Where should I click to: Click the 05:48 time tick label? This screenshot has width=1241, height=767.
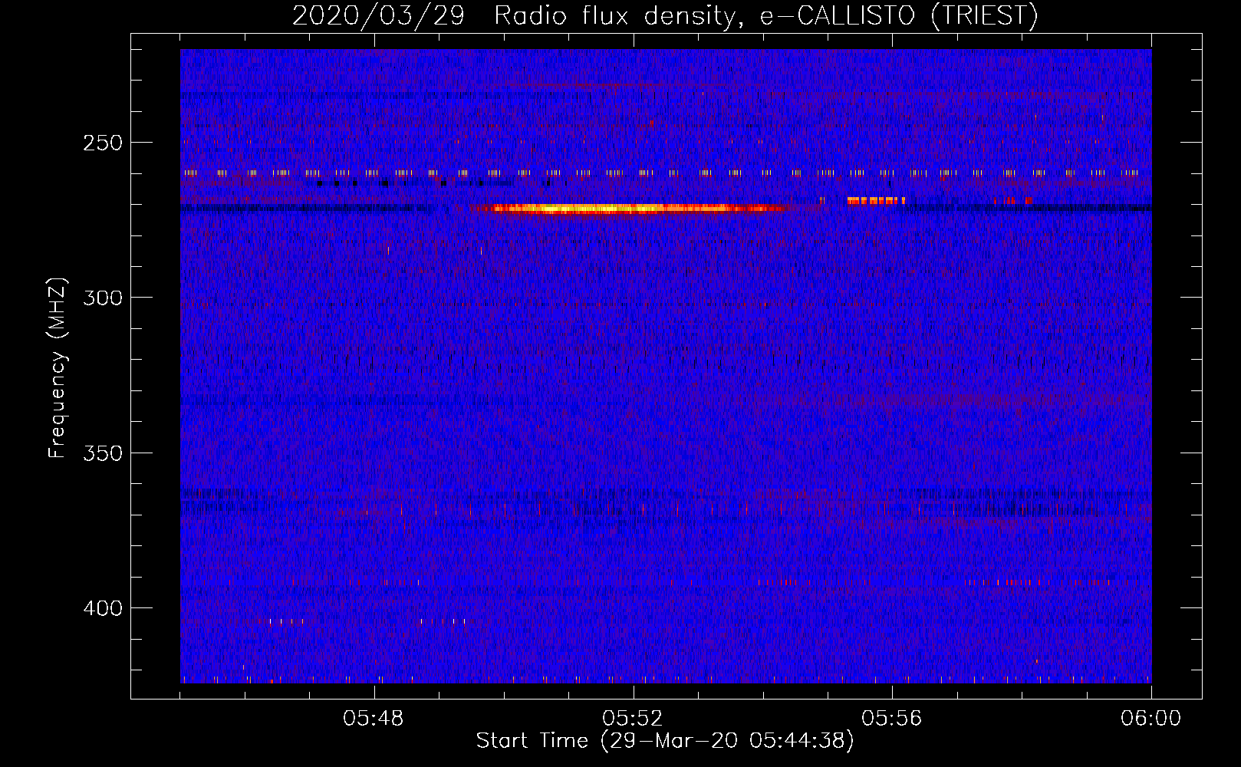pyautogui.click(x=374, y=718)
